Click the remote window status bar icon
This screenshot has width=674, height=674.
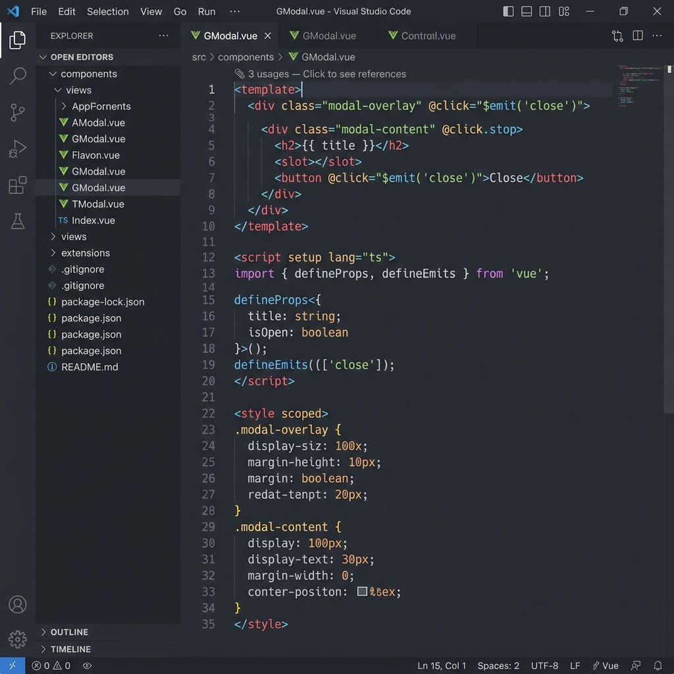(12, 665)
